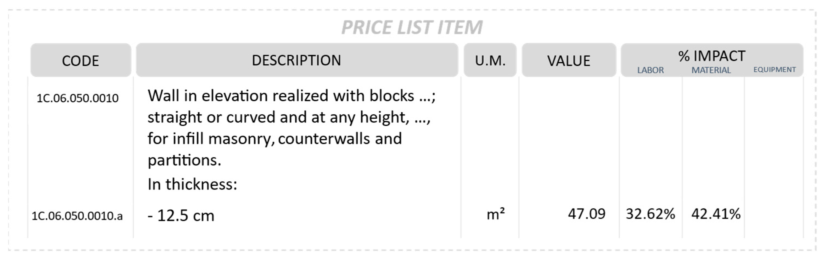
Task: Select the DESCRIPTION column header
Action: coord(297,60)
